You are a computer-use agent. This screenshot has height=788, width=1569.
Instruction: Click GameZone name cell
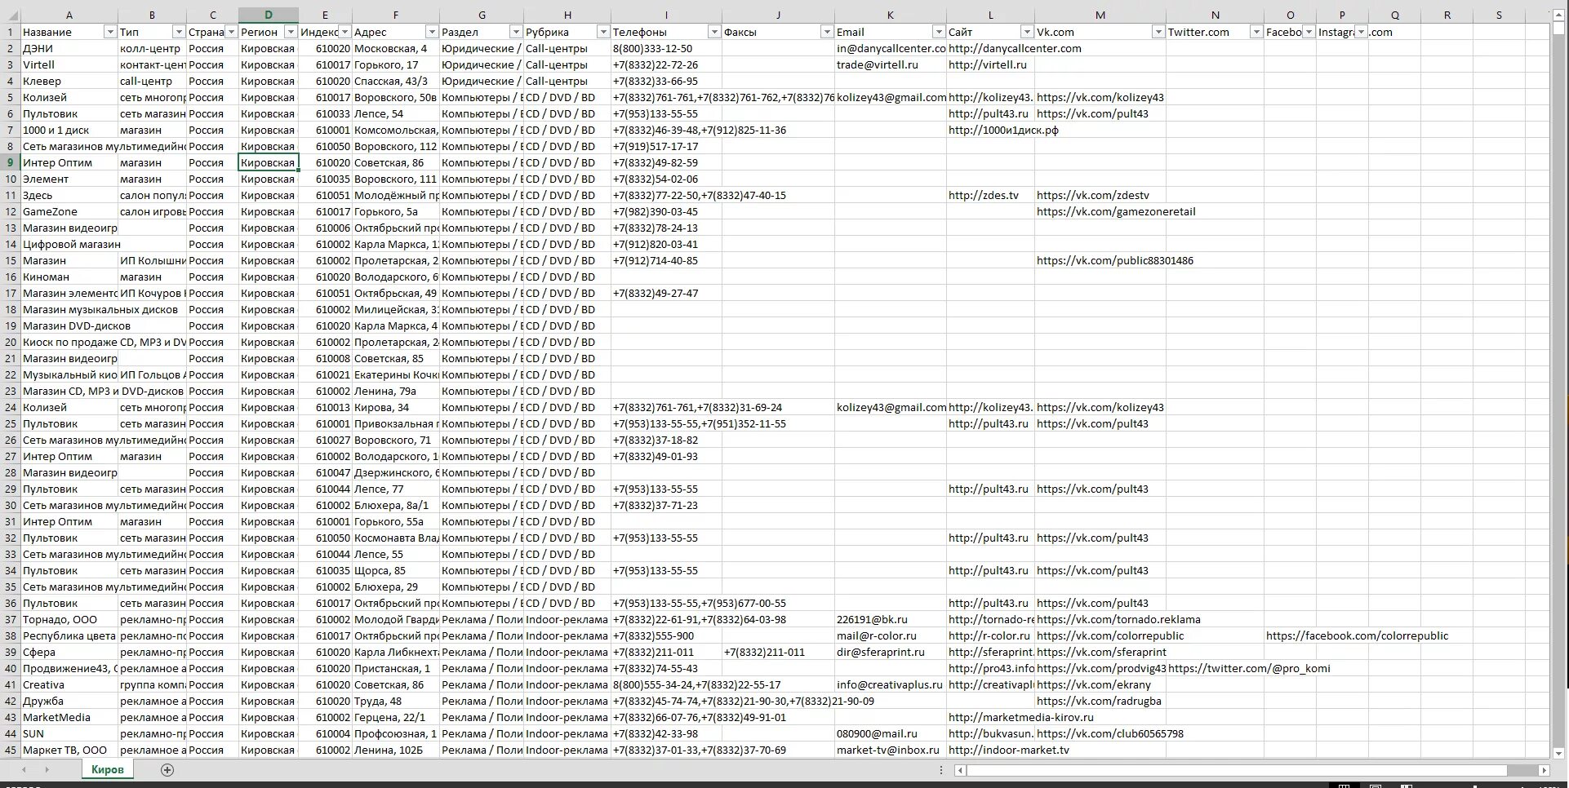click(69, 211)
